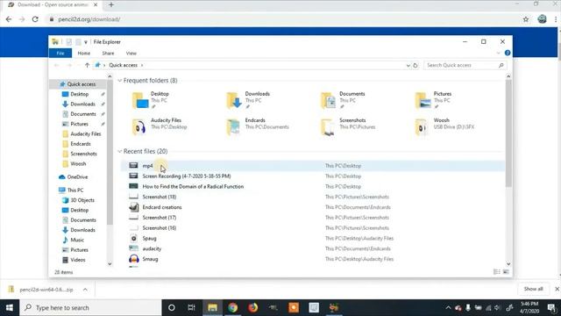Click the Search Quick access field
Image resolution: width=561 pixels, height=316 pixels.
(x=465, y=65)
